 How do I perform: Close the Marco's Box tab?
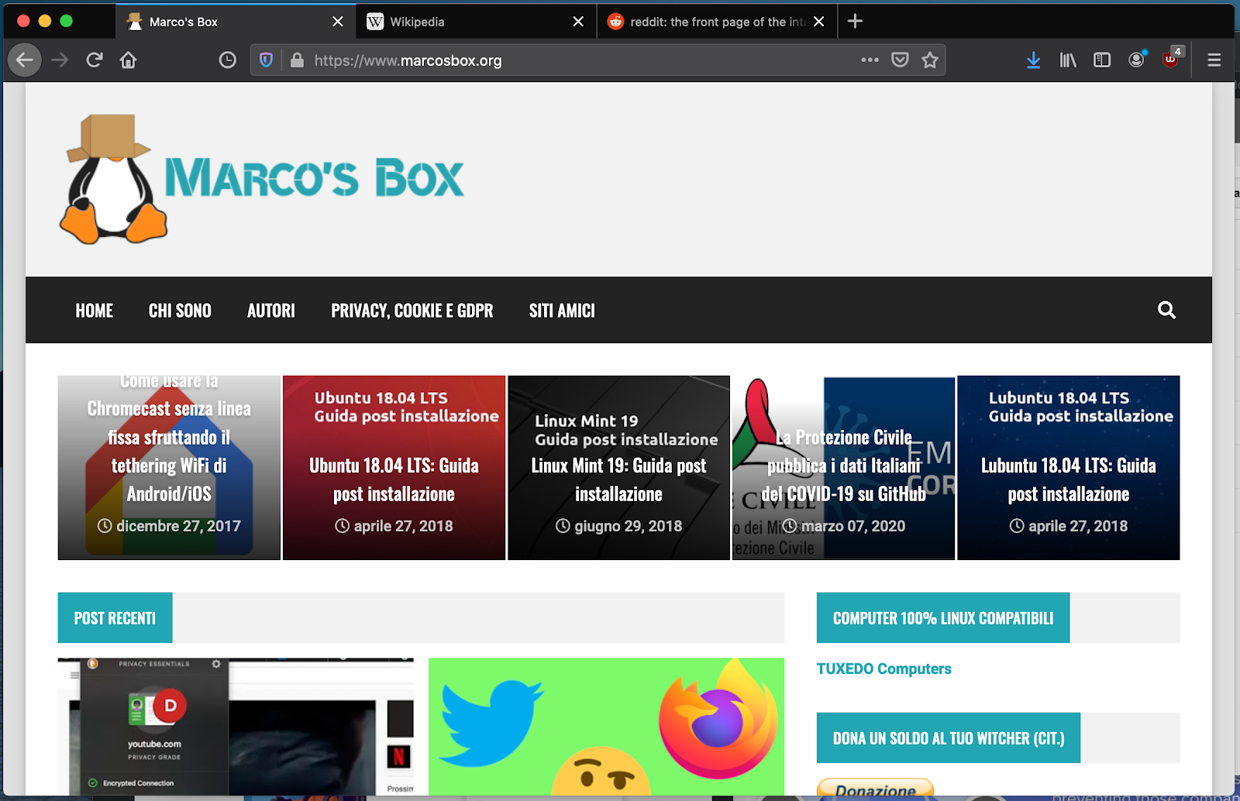(338, 22)
